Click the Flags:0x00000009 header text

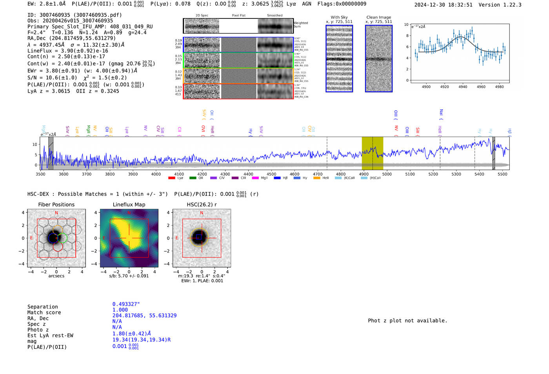[342, 4]
